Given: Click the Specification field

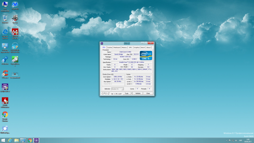Looking at the screenshot, I should tap(131, 62).
